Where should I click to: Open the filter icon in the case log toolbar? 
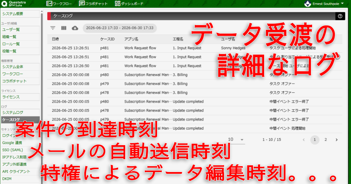[x=53, y=28]
